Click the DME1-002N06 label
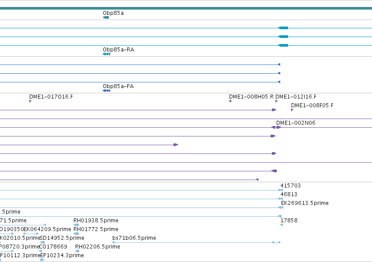Image resolution: width=372 pixels, height=262 pixels. (296, 123)
